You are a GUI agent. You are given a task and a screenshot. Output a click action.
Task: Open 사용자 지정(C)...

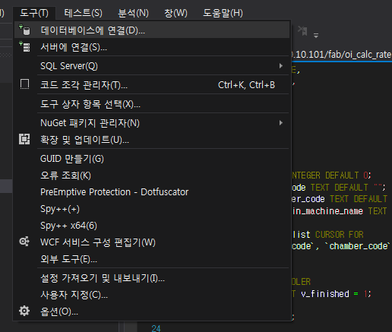(x=152, y=295)
